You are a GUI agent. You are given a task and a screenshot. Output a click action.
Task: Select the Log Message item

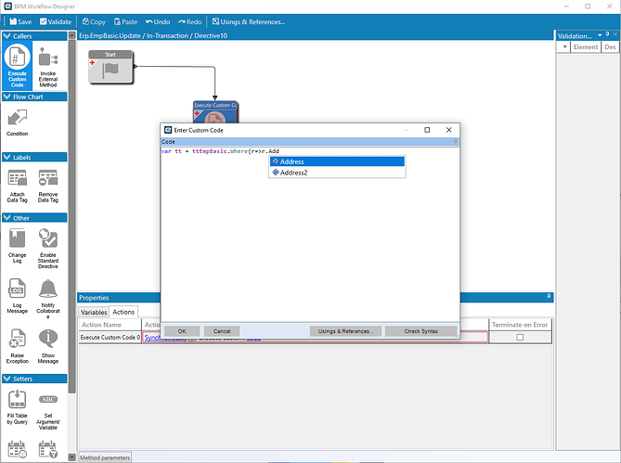click(x=17, y=296)
